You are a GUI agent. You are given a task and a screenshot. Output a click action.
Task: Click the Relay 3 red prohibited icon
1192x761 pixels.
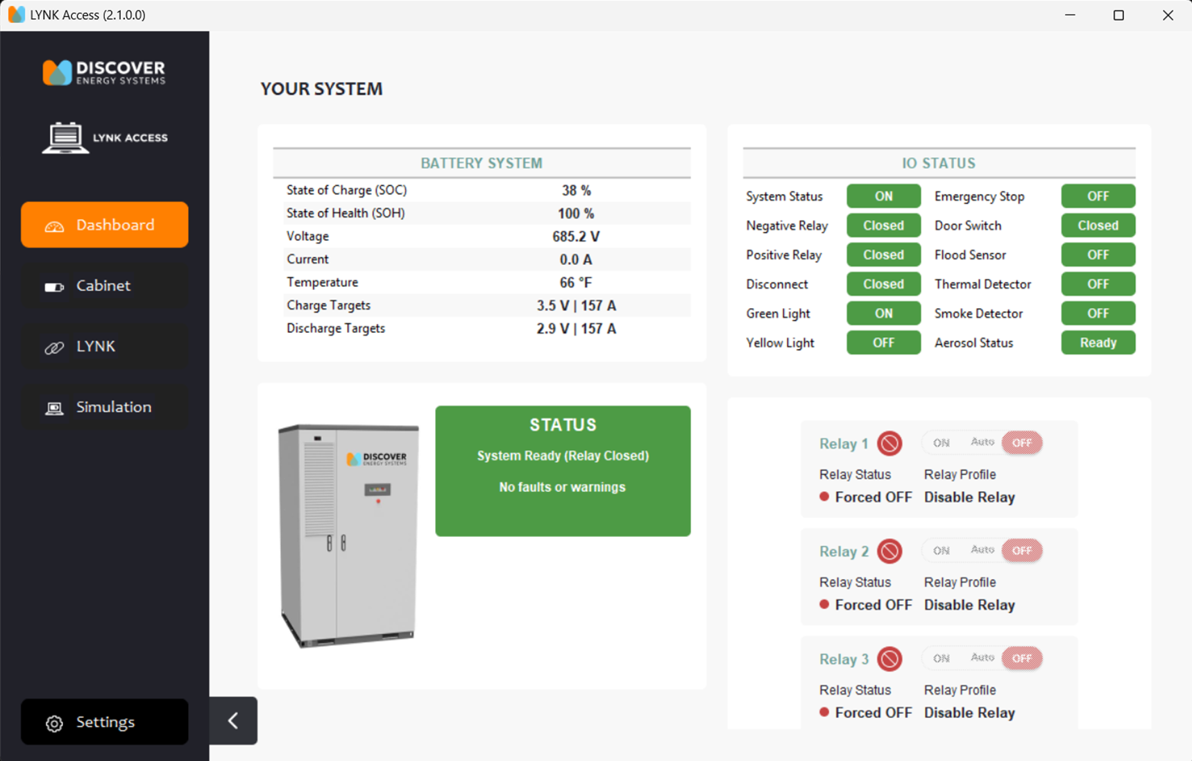click(x=889, y=659)
